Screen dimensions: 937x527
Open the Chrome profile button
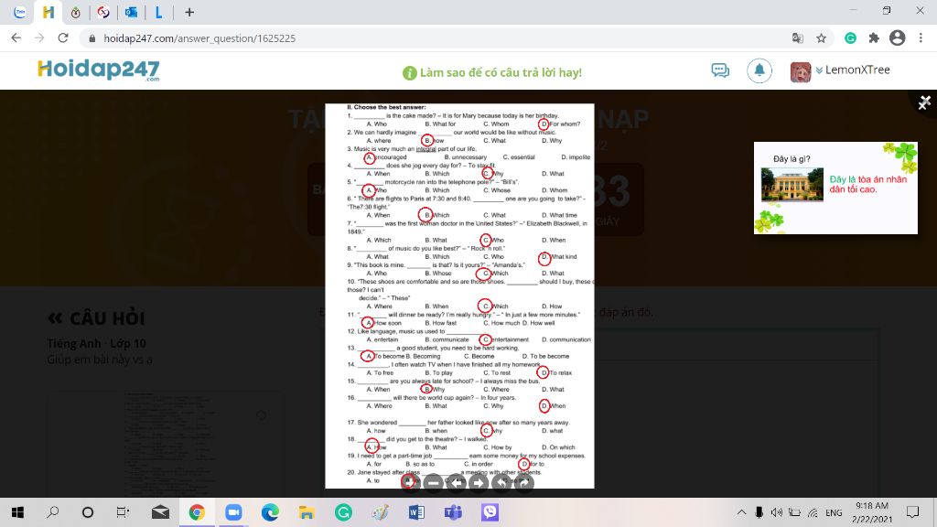[x=897, y=38]
